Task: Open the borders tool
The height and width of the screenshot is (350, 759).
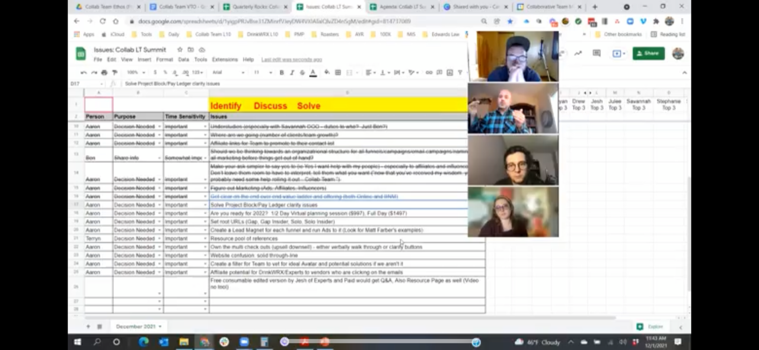Action: coord(338,73)
